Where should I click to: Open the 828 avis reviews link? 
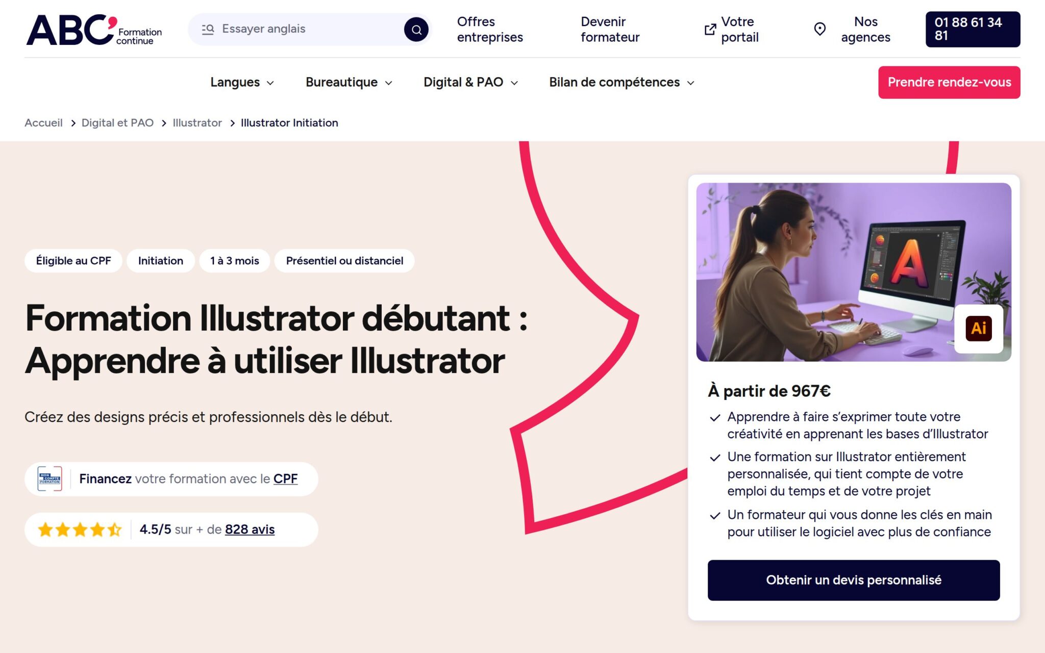point(250,530)
